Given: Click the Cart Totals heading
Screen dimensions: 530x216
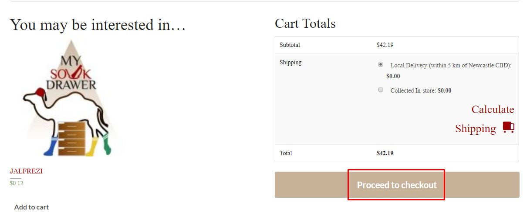Looking at the screenshot, I should click(x=305, y=23).
